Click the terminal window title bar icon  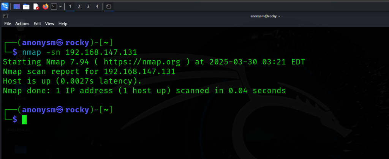pos(5,16)
